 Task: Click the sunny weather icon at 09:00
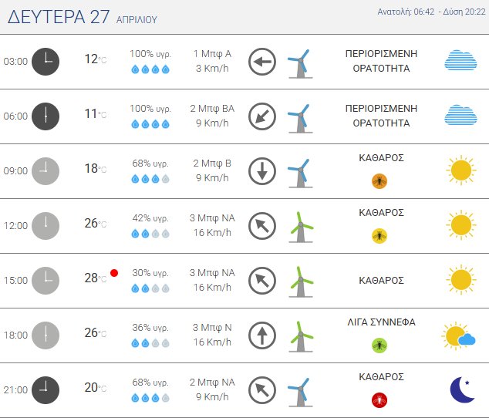[460, 170]
